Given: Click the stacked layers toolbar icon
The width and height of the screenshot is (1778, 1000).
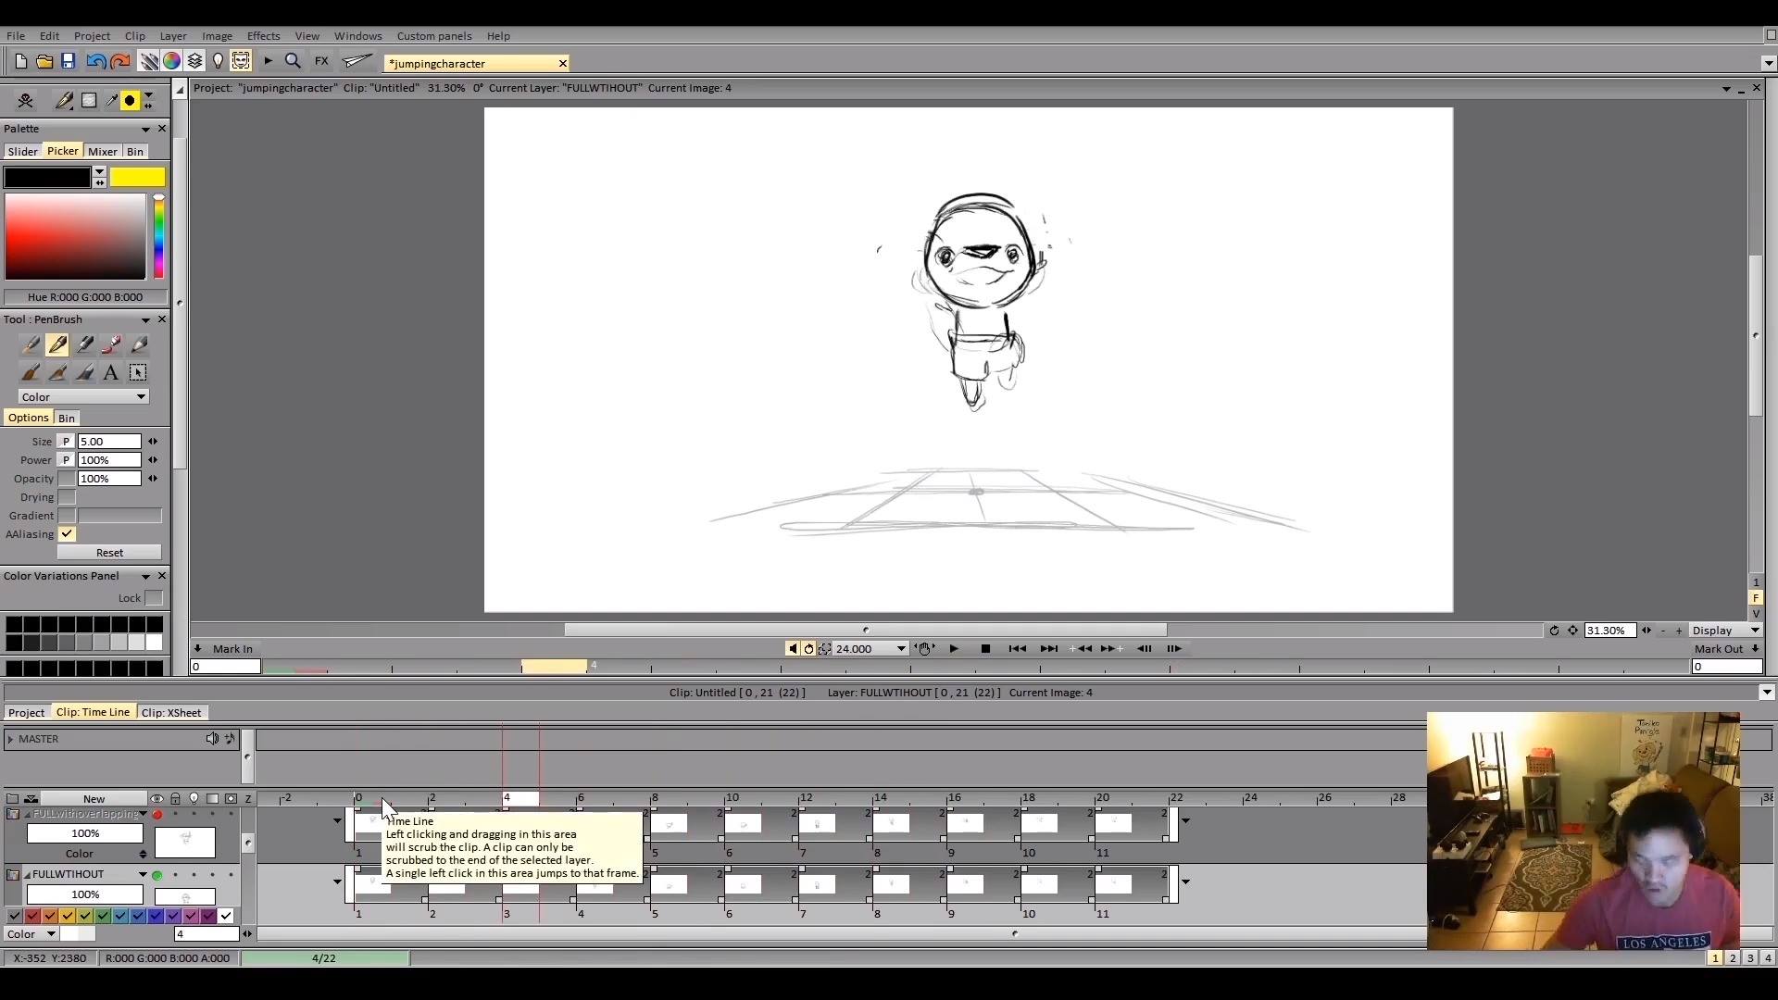Looking at the screenshot, I should coord(194,62).
